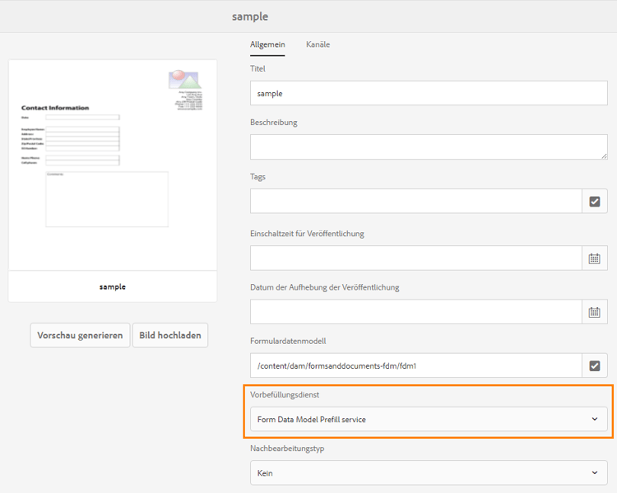Switch to the Kanäle tab
Viewport: 617px width, 493px height.
[318, 44]
